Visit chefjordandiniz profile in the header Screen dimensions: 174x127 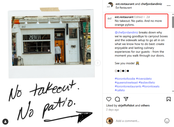click(151, 4)
